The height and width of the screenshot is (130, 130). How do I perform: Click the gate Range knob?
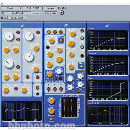[x=71, y=44]
